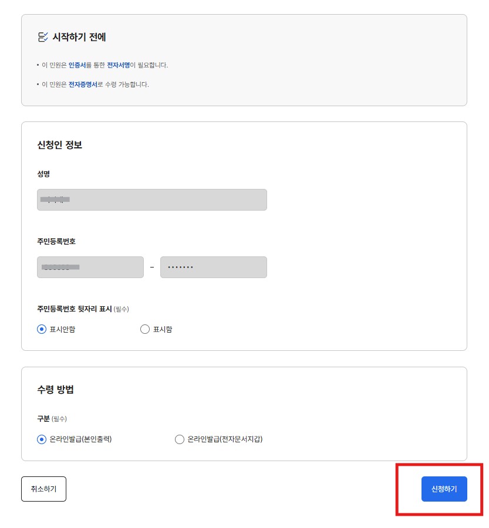Image resolution: width=489 pixels, height=528 pixels.
Task: Choose 온라인발급(전자문서지갑) as receipt method
Action: point(180,439)
